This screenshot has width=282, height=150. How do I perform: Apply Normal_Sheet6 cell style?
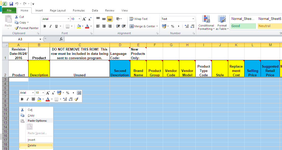coord(270,19)
